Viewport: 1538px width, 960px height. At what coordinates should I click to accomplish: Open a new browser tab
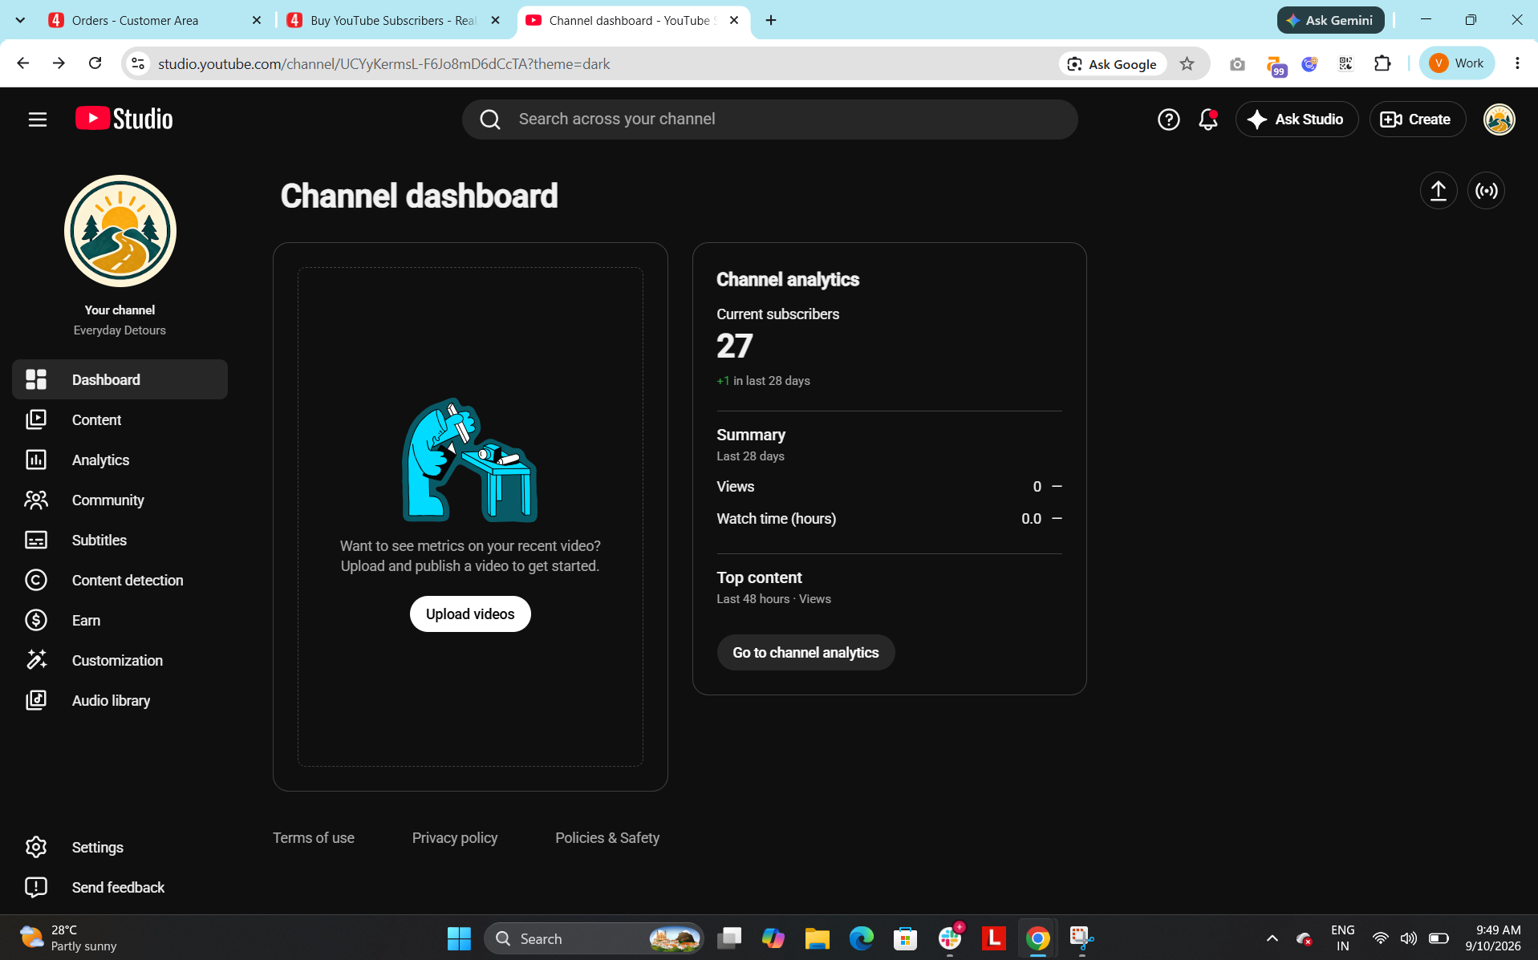[771, 20]
